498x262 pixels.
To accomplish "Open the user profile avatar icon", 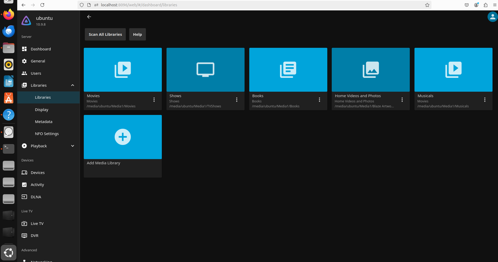I will 492,17.
